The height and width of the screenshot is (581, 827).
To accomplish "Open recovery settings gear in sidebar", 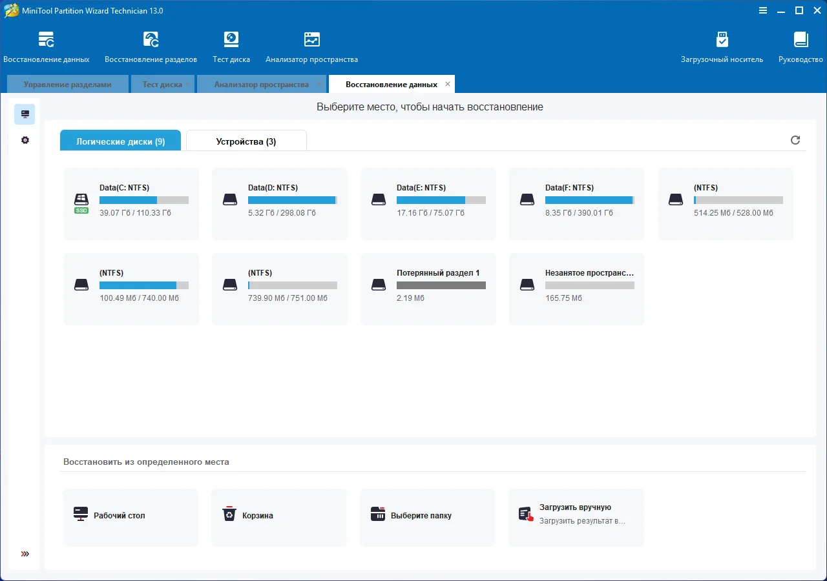I will pos(25,140).
